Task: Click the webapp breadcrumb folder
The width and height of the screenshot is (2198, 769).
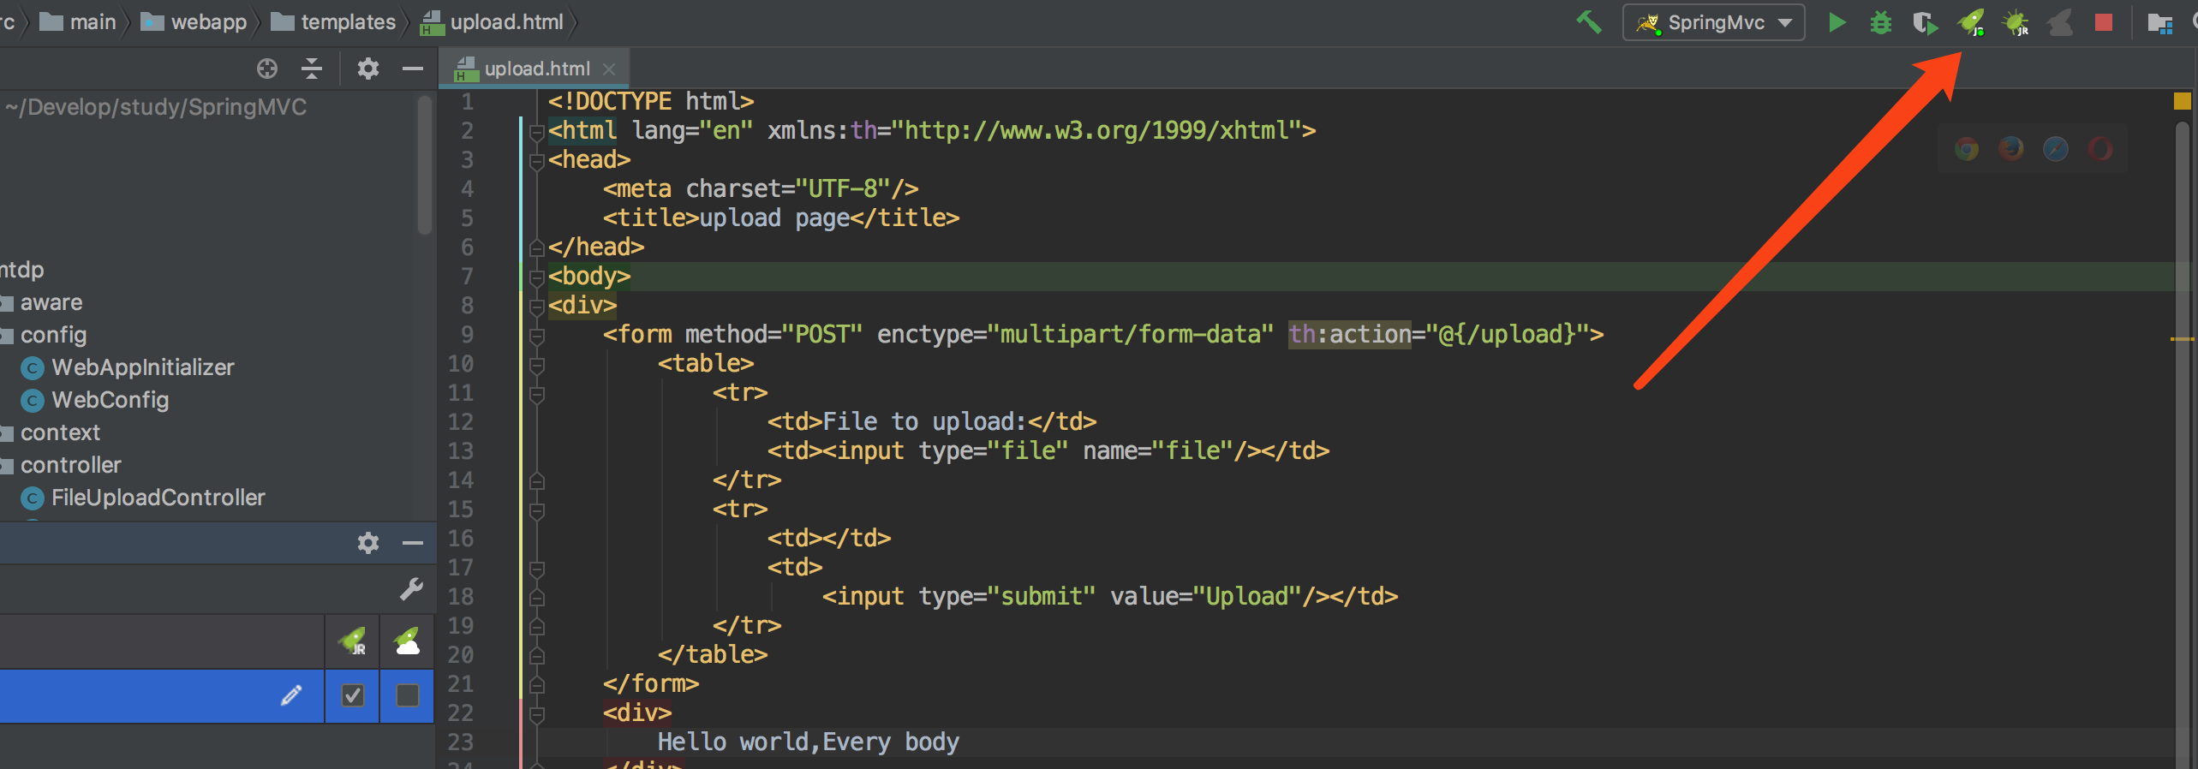Action: 194,22
